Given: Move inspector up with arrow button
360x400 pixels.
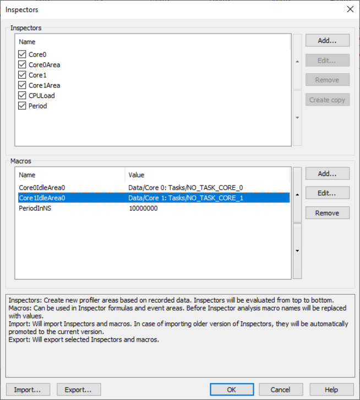Looking at the screenshot, I should 297,62.
